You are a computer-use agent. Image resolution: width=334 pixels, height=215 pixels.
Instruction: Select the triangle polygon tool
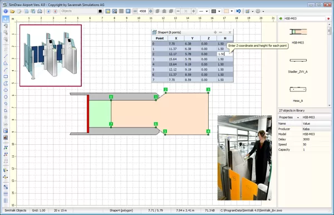point(6,63)
